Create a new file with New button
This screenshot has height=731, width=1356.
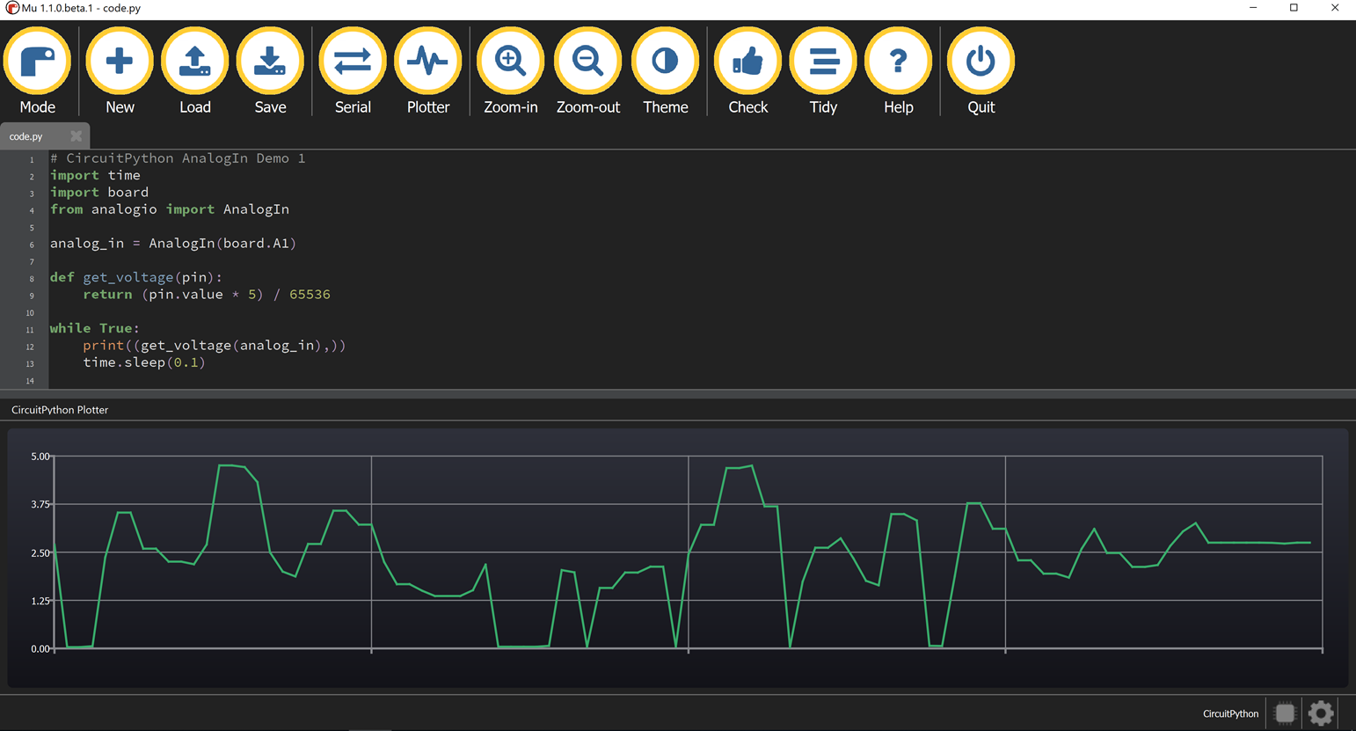pos(120,62)
